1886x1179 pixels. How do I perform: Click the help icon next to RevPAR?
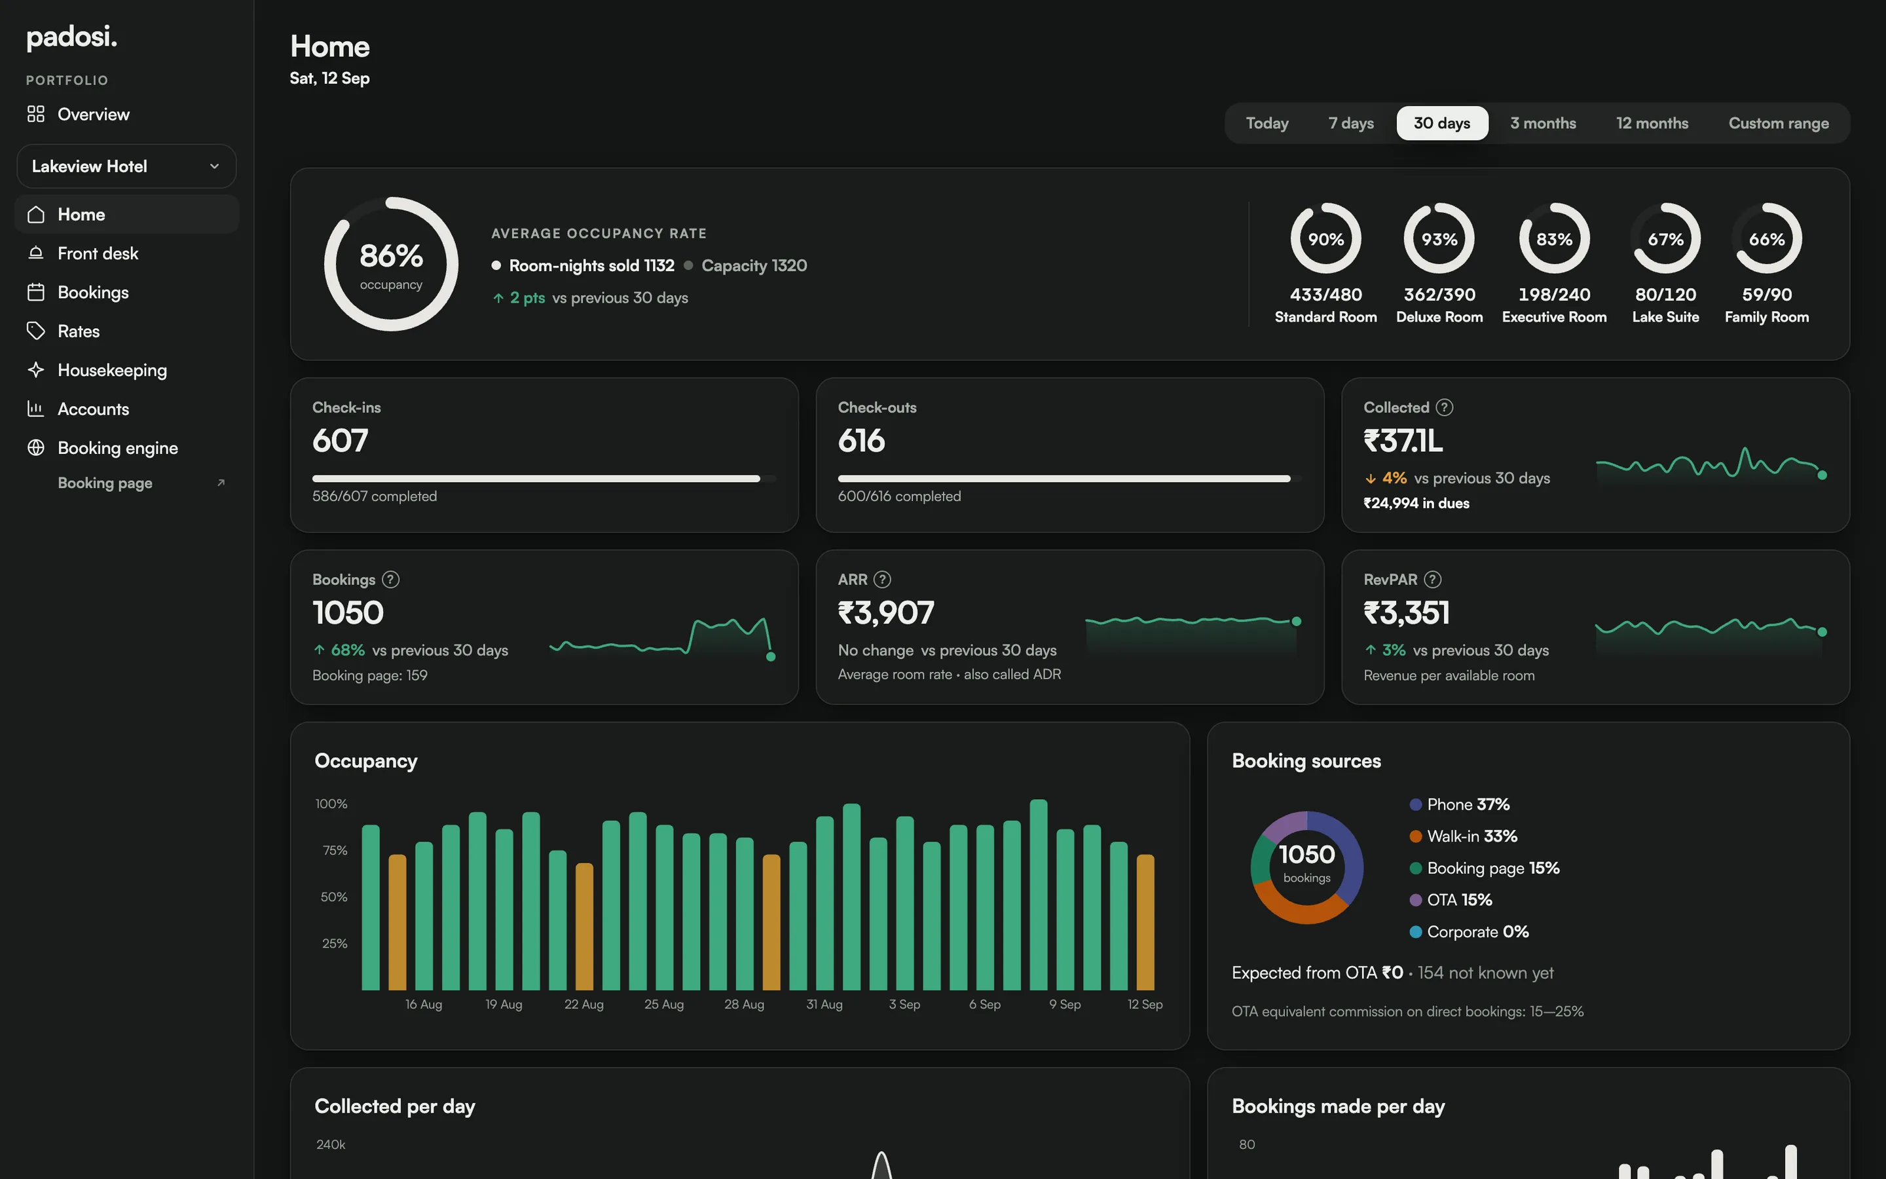[1432, 580]
